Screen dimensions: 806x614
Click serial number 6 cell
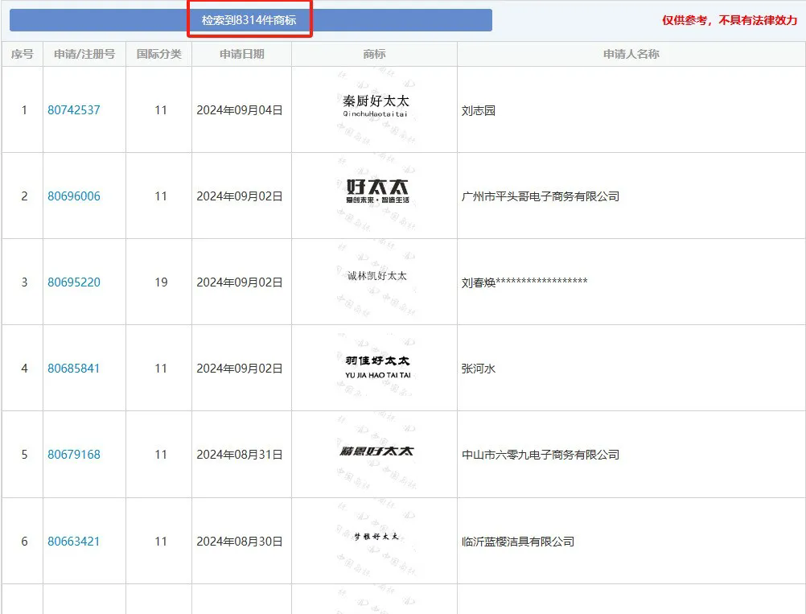click(23, 541)
